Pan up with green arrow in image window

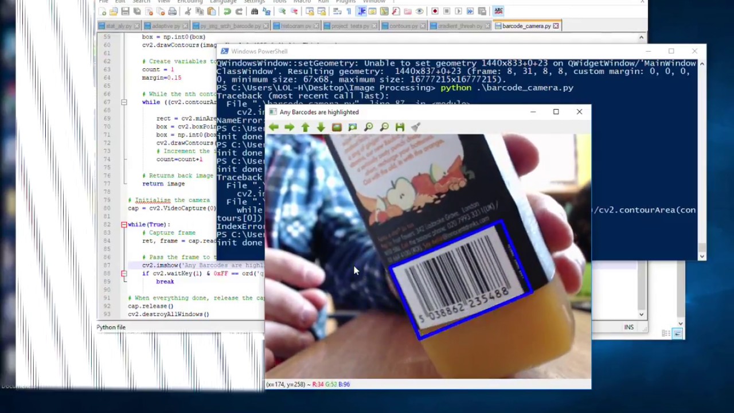click(x=305, y=127)
